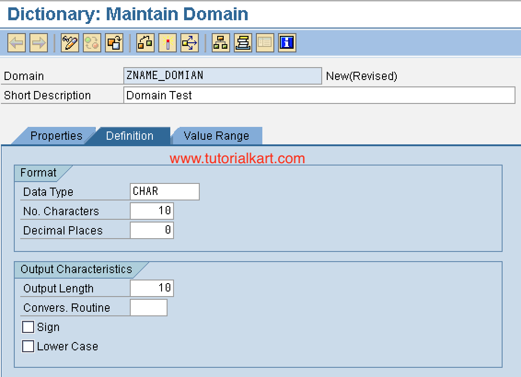521x377 pixels.
Task: Click the Active/Inactive toggle icon
Action: pyautogui.click(x=92, y=43)
